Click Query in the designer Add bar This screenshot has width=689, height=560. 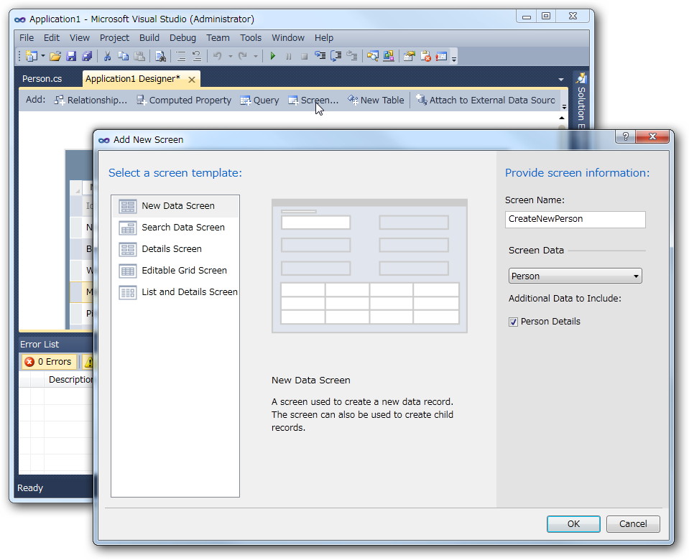pos(259,100)
